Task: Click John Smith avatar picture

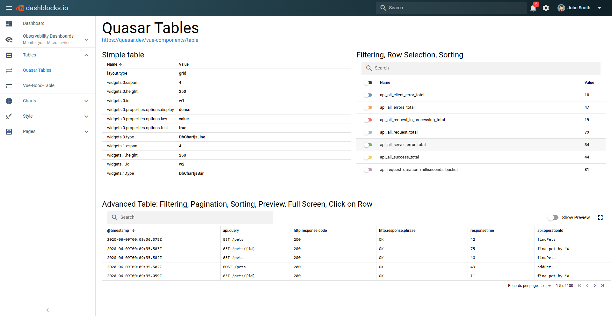Action: (x=561, y=8)
